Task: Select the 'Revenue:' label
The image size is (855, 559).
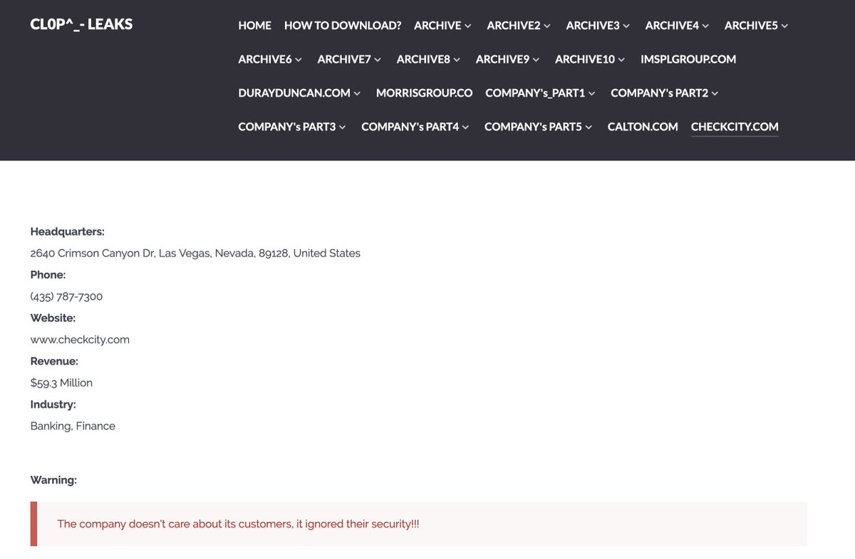Action: [x=54, y=361]
